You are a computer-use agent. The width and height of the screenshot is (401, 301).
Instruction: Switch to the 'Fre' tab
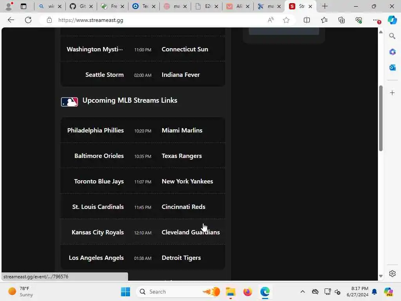point(109,6)
